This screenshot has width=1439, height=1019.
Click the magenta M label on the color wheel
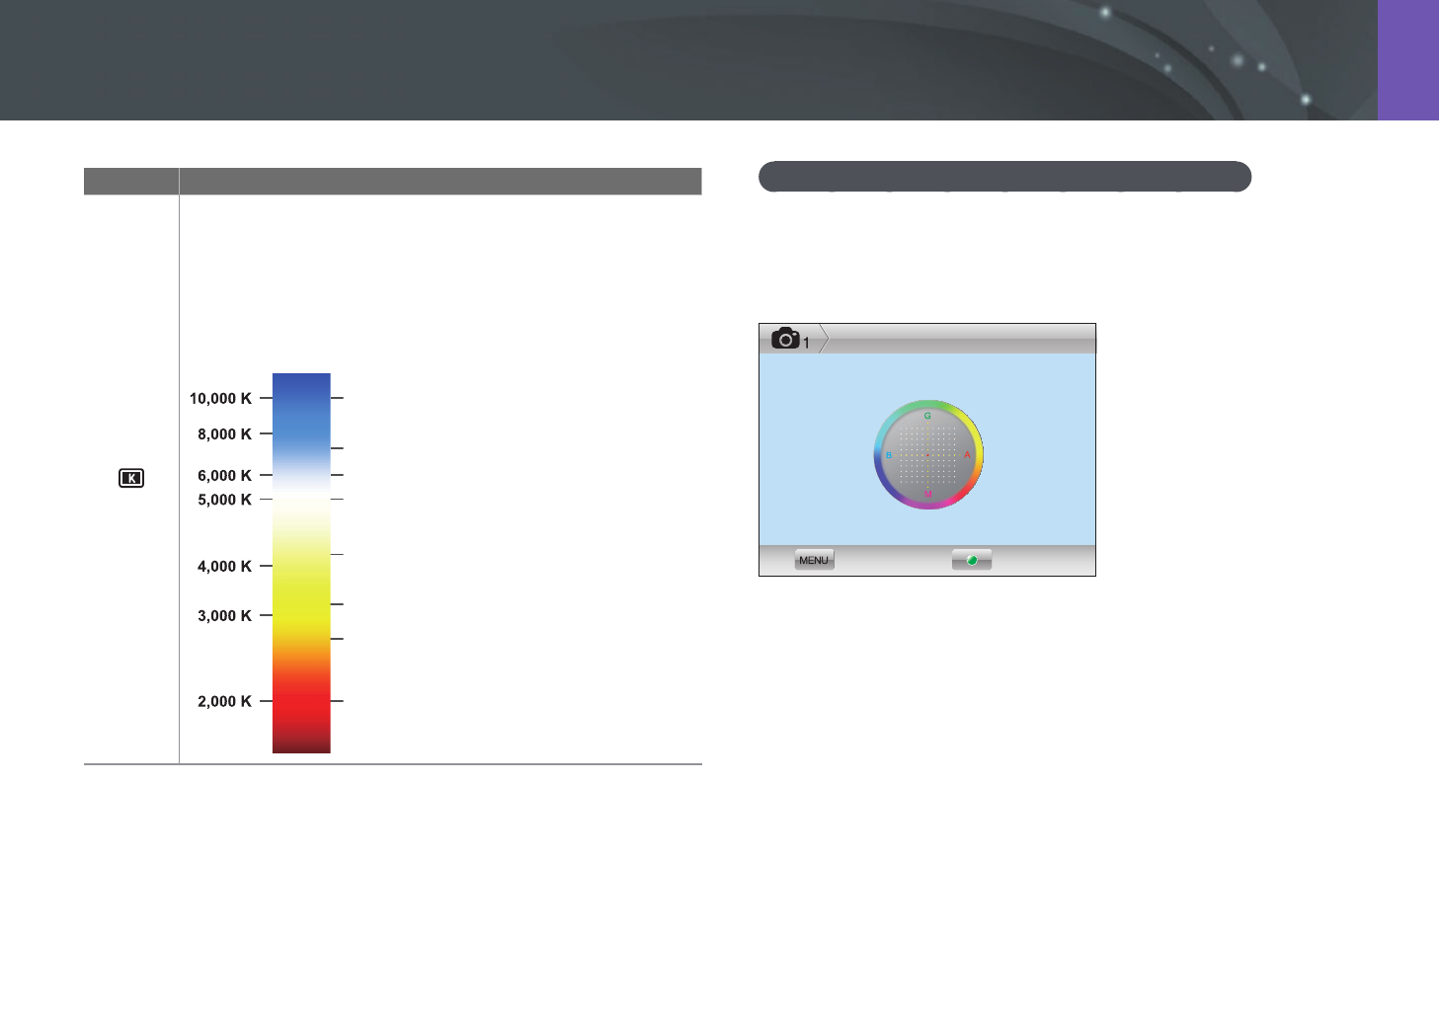[927, 494]
